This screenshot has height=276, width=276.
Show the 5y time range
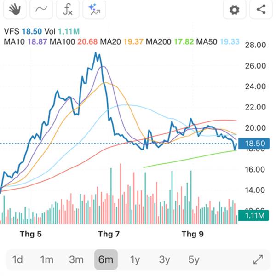tap(194, 259)
